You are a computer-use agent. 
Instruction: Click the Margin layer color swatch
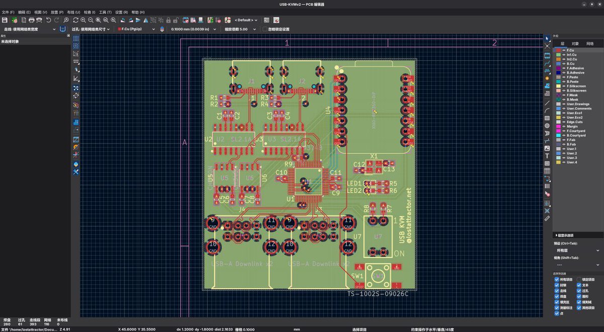(x=558, y=126)
